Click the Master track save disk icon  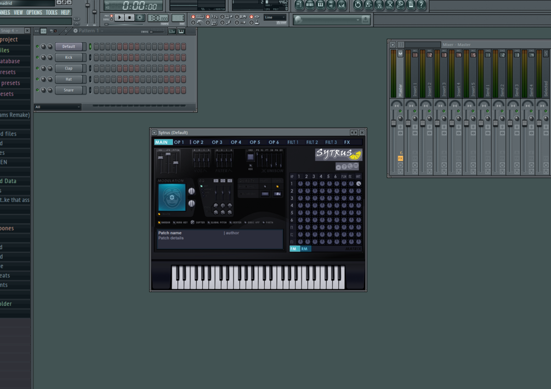(x=400, y=171)
